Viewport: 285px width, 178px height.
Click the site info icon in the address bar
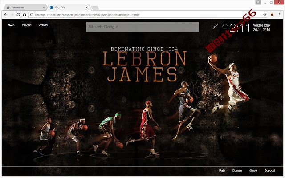32,15
